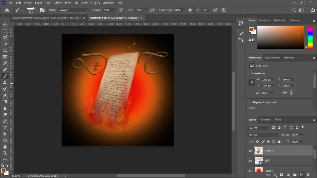317x178 pixels.
Task: Add a layer style with fx icon
Action: click(275, 175)
